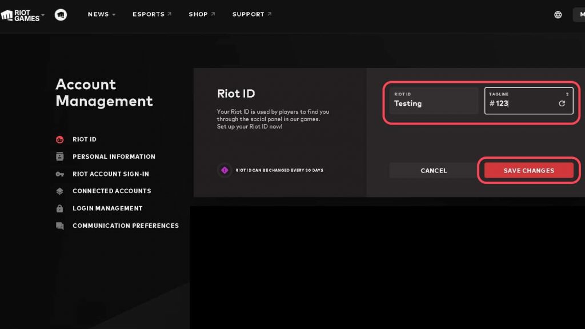Click the partially visible account button at top right
Screen dimensions: 585x329
579,14
